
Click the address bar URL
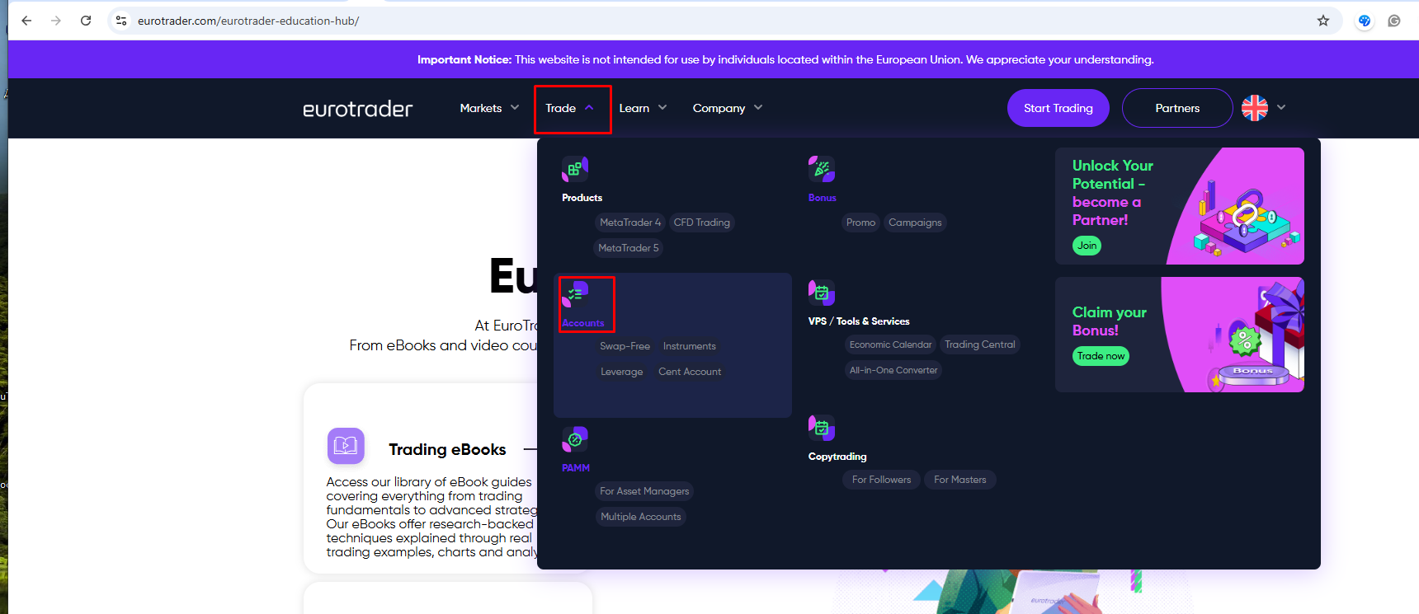(x=248, y=21)
